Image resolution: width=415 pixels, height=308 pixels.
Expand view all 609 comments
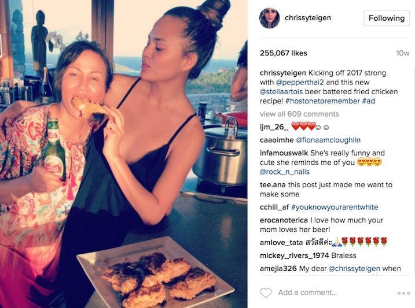point(299,114)
